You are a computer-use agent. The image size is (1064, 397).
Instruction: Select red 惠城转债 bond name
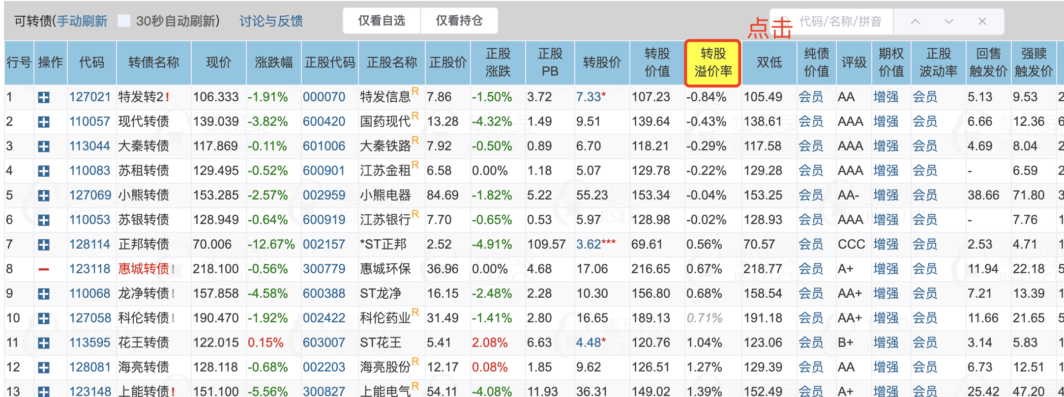point(144,269)
